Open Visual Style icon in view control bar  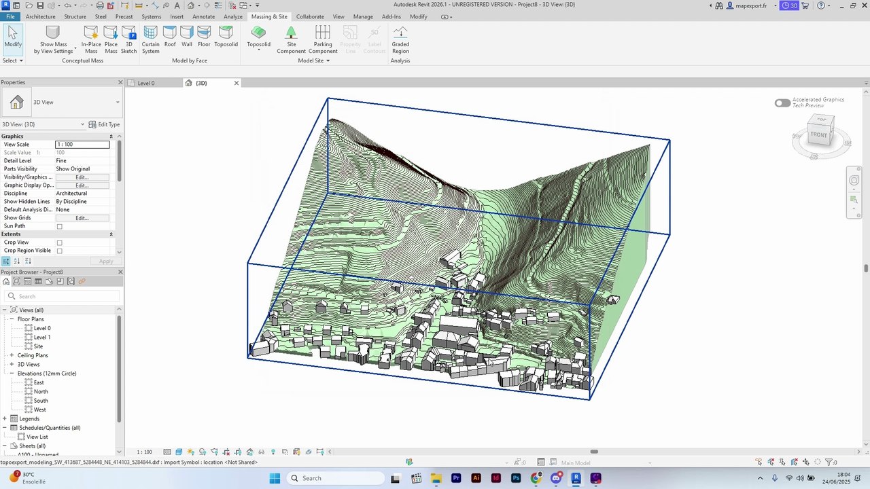[x=179, y=452]
